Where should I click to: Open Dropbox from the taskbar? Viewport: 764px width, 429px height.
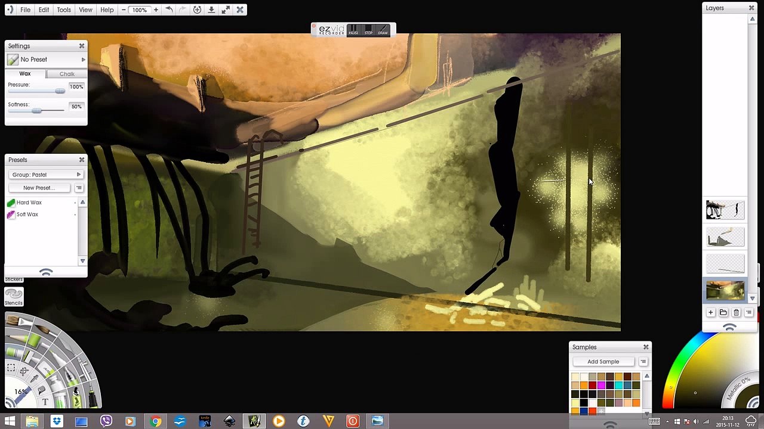(x=57, y=421)
